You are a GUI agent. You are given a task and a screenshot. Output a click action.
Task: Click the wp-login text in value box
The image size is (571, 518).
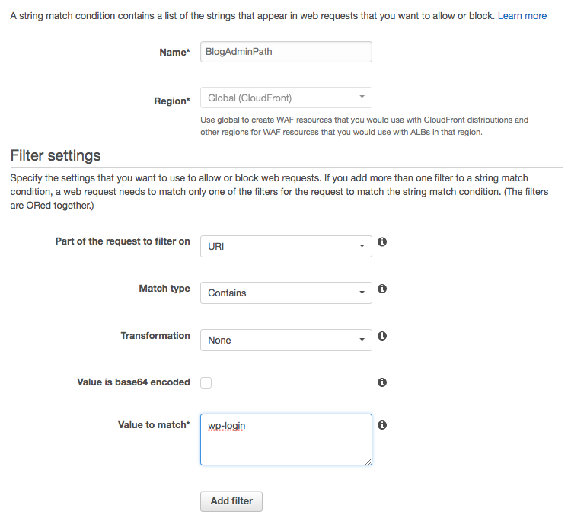click(227, 426)
